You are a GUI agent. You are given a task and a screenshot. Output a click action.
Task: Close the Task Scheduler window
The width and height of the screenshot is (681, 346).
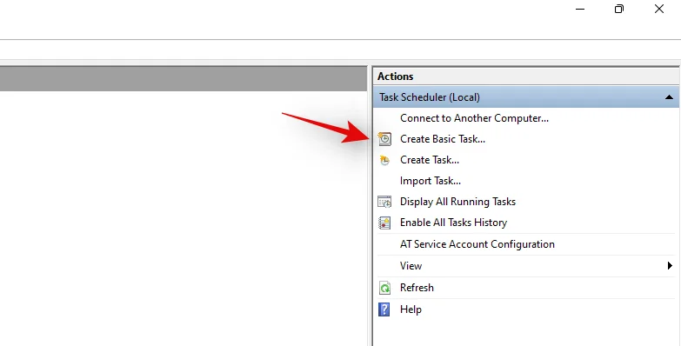click(659, 9)
